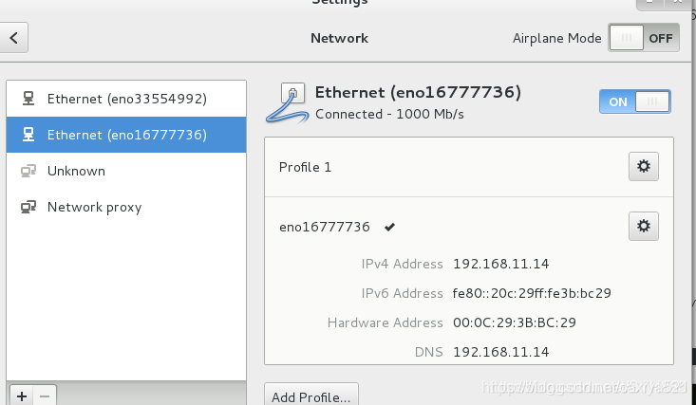Click the Network proxy icon

tap(28, 207)
